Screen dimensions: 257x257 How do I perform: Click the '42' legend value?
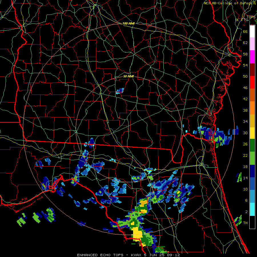(245, 99)
